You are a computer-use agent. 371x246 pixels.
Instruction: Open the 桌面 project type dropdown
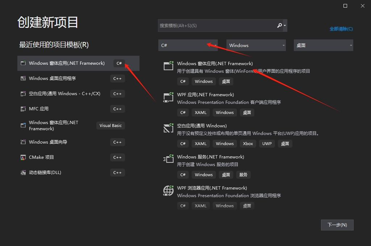pos(324,45)
